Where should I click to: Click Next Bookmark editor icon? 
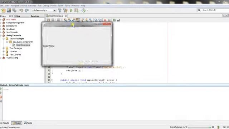tap(87, 20)
